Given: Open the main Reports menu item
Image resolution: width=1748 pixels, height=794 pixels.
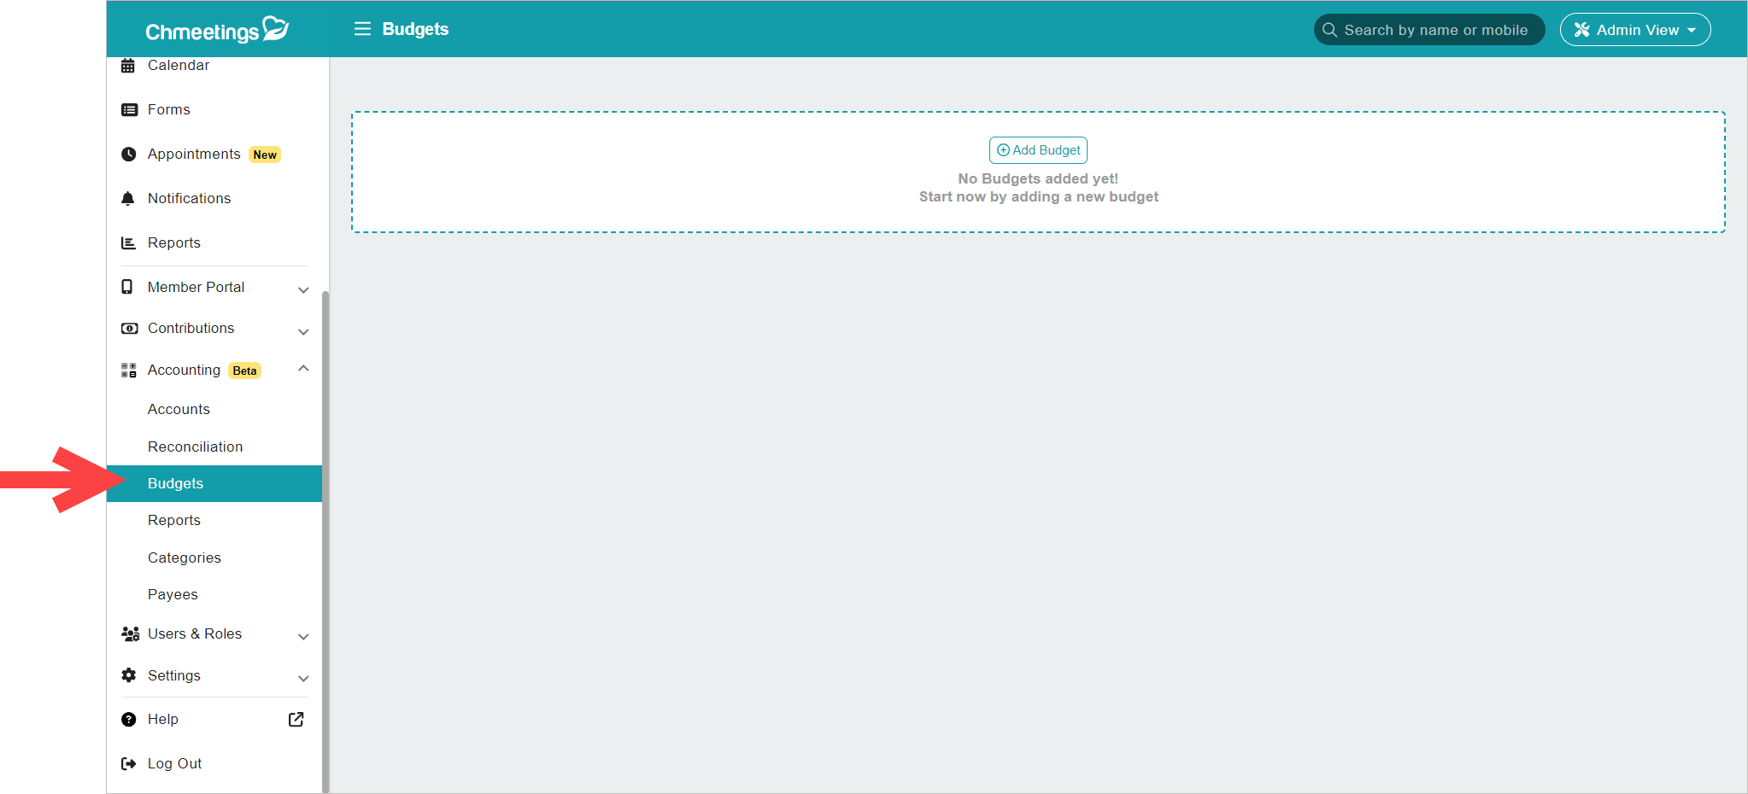Looking at the screenshot, I should coord(173,242).
